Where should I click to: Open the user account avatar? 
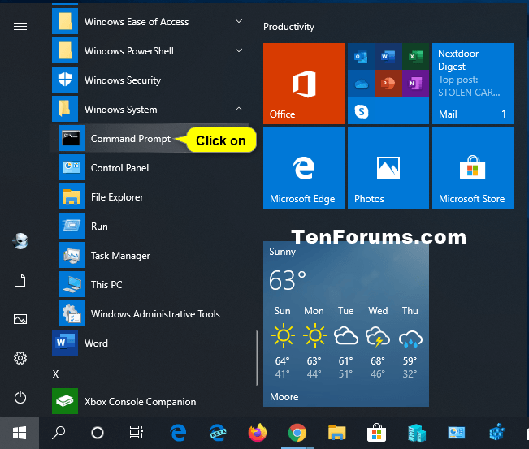click(20, 241)
